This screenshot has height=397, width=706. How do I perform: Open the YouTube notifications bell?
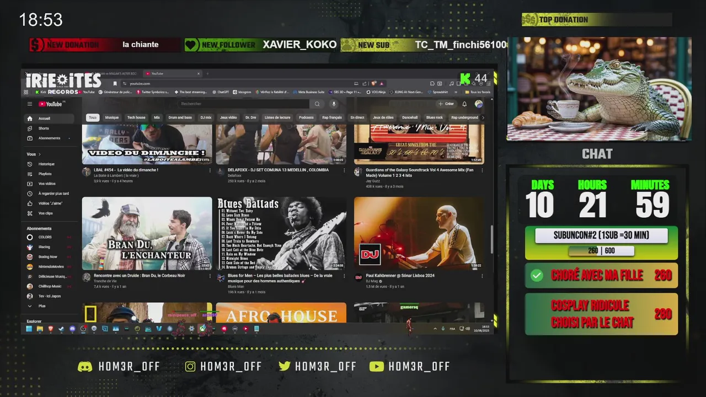(x=464, y=104)
